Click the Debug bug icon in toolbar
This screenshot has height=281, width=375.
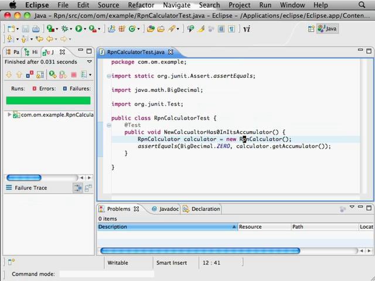pyautogui.click(x=65, y=29)
